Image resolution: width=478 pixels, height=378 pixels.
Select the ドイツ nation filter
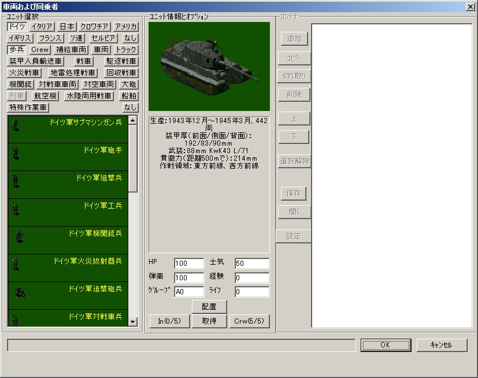(17, 27)
